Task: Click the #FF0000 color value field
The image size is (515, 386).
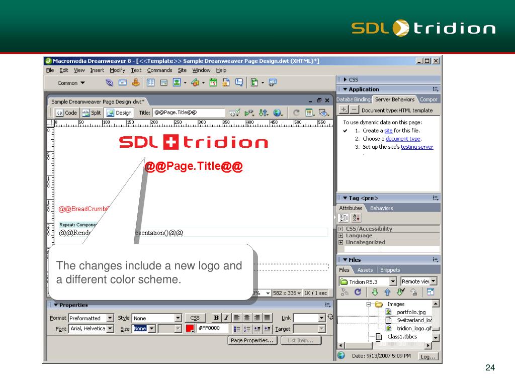Action: pyautogui.click(x=213, y=328)
